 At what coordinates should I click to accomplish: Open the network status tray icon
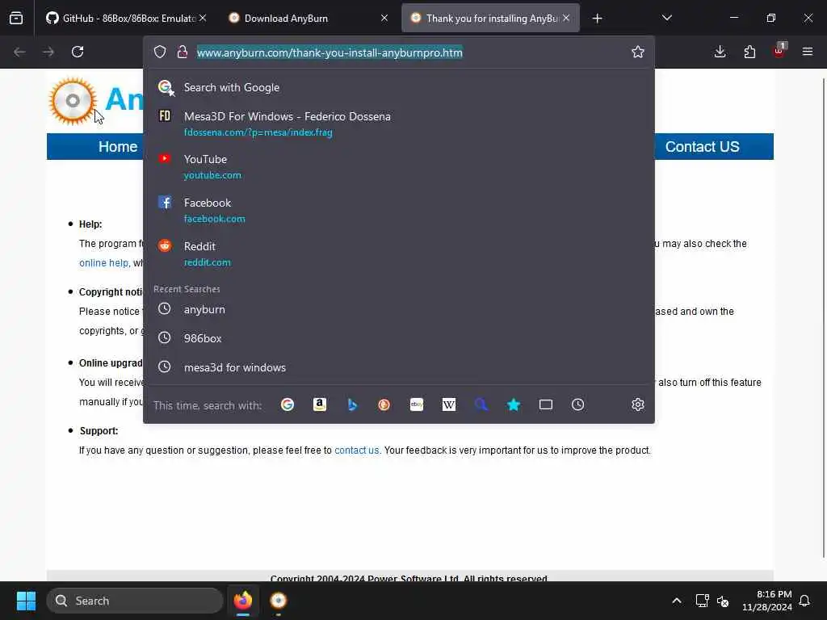702,601
